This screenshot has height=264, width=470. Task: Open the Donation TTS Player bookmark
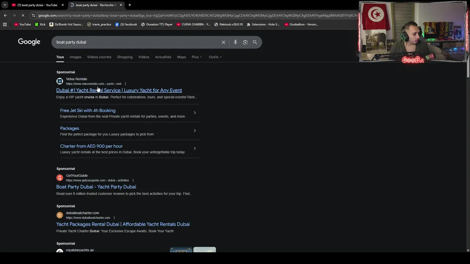click(x=157, y=25)
